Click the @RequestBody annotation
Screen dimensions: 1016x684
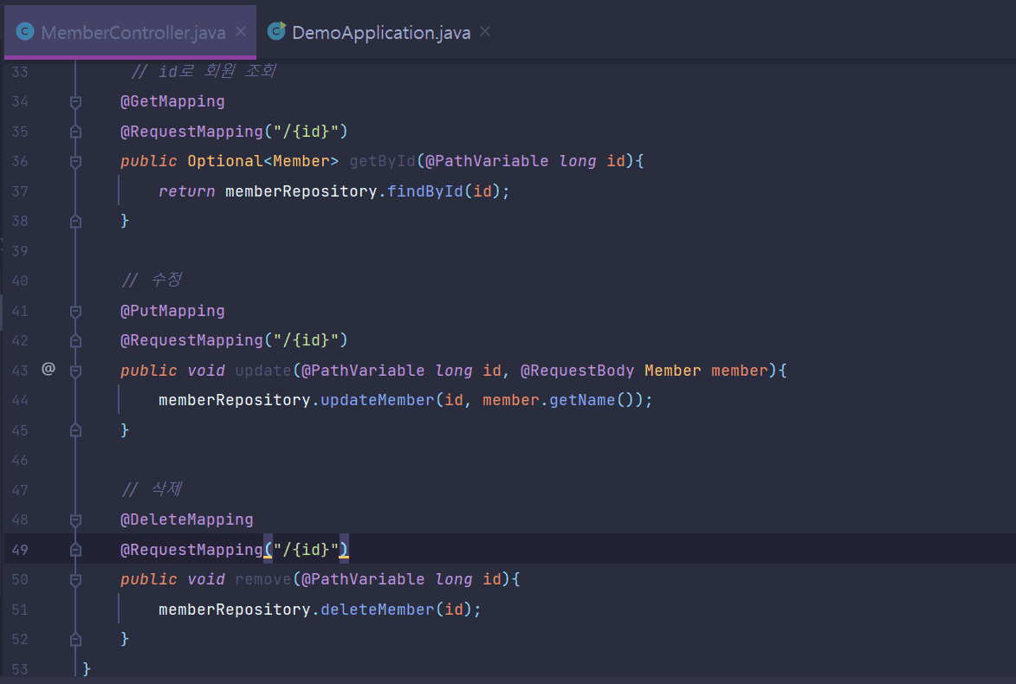click(578, 371)
